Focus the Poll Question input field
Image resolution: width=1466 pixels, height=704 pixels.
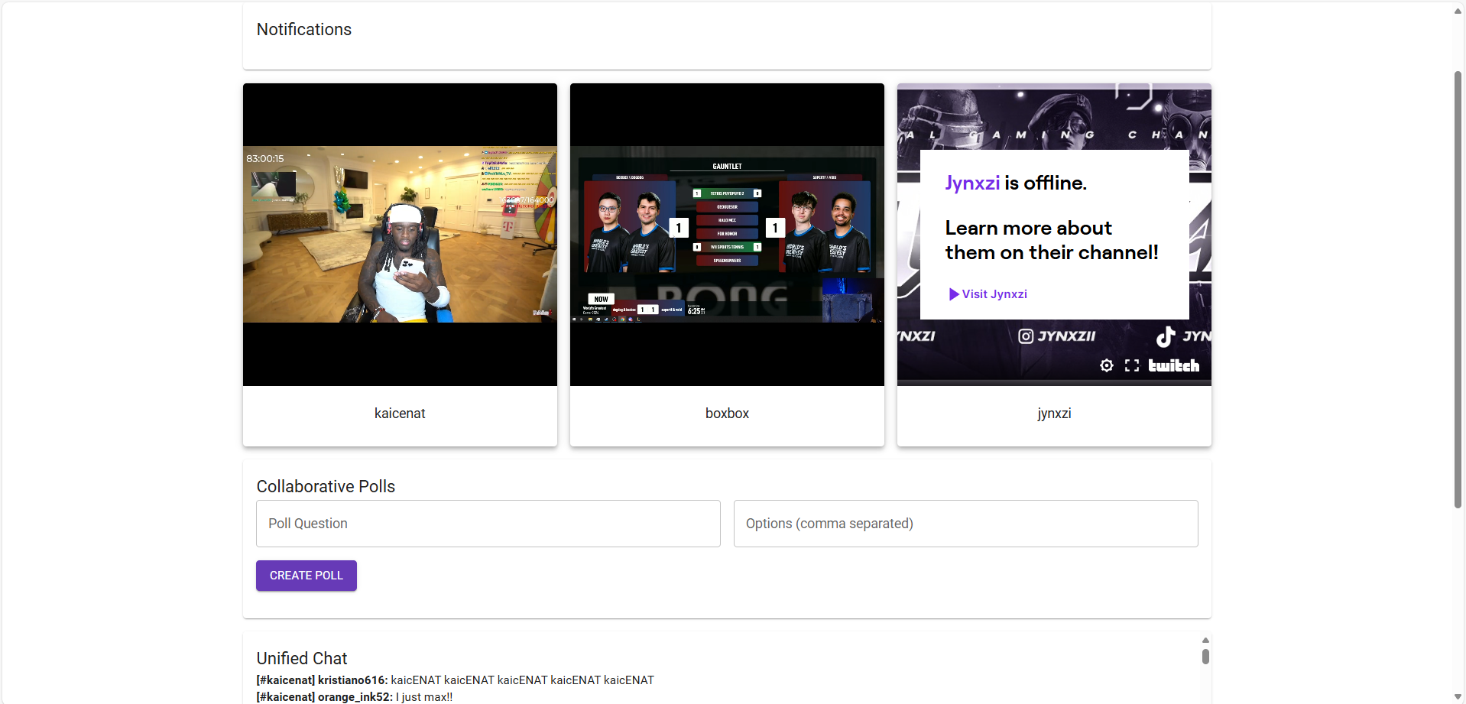(488, 524)
